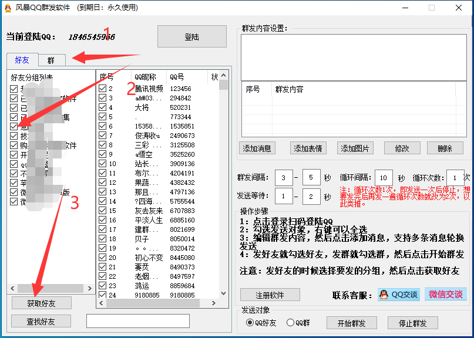The width and height of the screenshot is (474, 338).
Task: Toggle checkbox for 初心不变 row
Action: [x=102, y=258]
